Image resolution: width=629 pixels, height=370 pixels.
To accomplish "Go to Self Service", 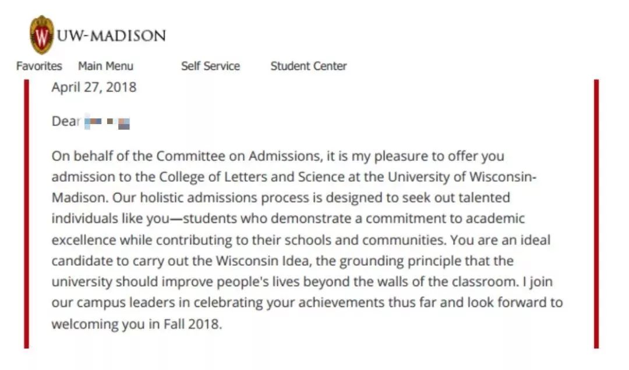I will (x=210, y=66).
